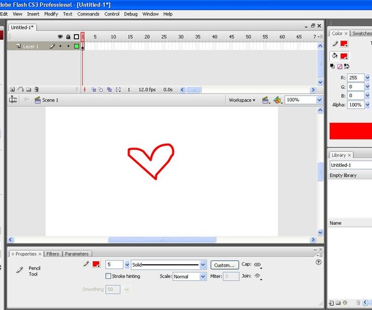Click the eye column header icon
Screen dimensions: 372x310
click(x=60, y=37)
